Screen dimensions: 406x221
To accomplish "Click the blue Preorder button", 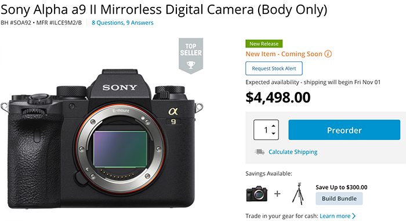I will pos(345,130).
